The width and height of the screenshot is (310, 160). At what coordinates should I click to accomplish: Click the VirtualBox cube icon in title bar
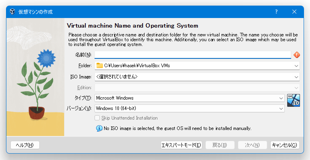pyautogui.click(x=12, y=12)
